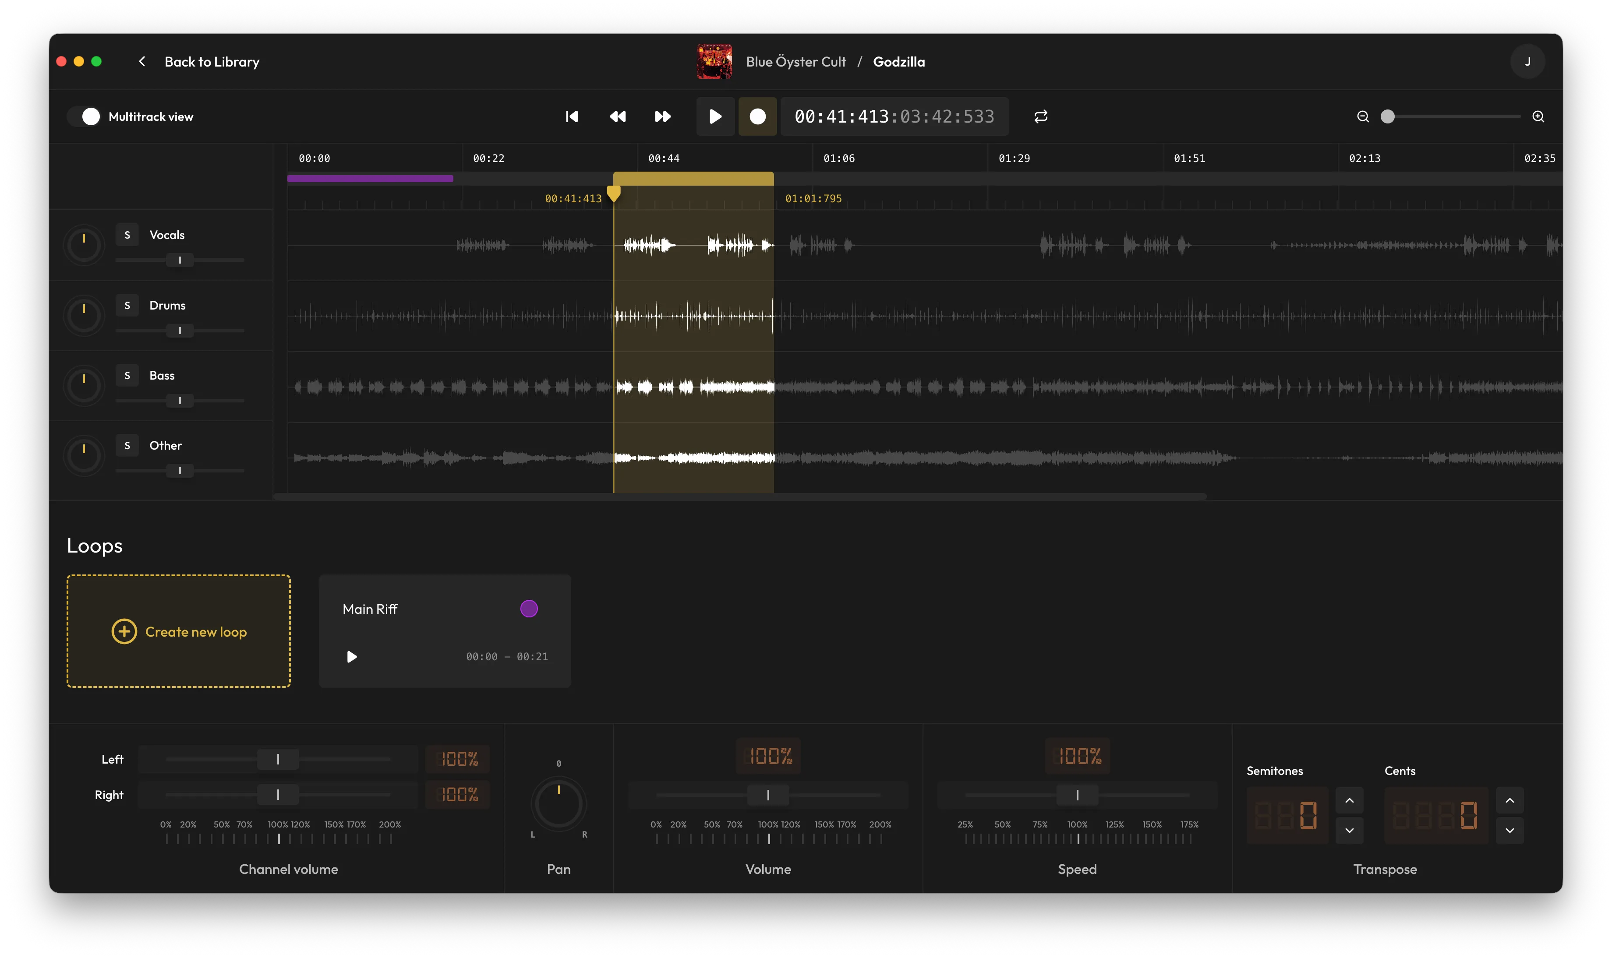
Task: Click the Vocals volume slider handle
Action: click(x=180, y=260)
